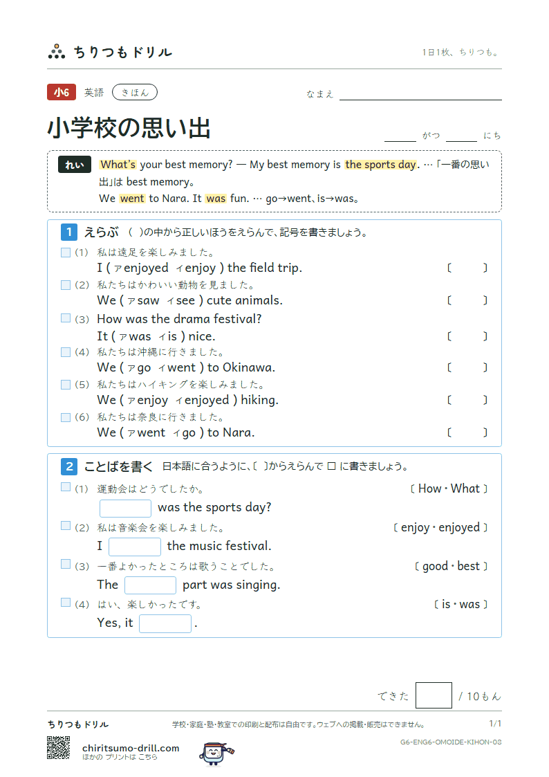
Task: Click the answer bracket for 'It ( was is ) nice'
Action: pos(467,336)
